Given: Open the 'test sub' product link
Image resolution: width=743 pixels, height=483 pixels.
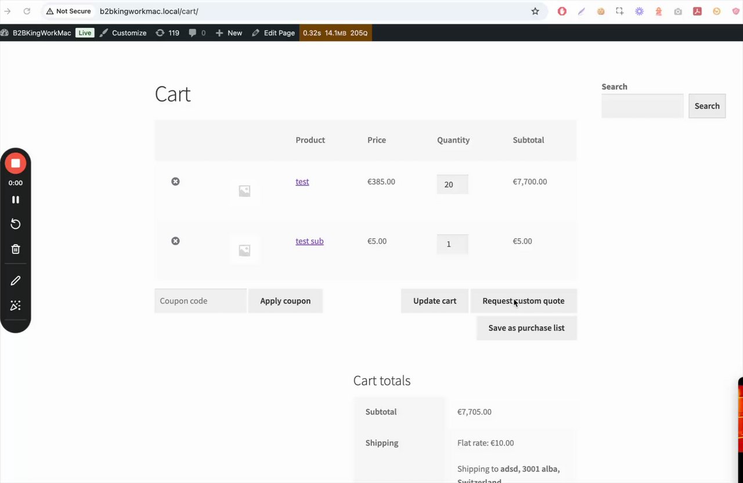Looking at the screenshot, I should [309, 241].
